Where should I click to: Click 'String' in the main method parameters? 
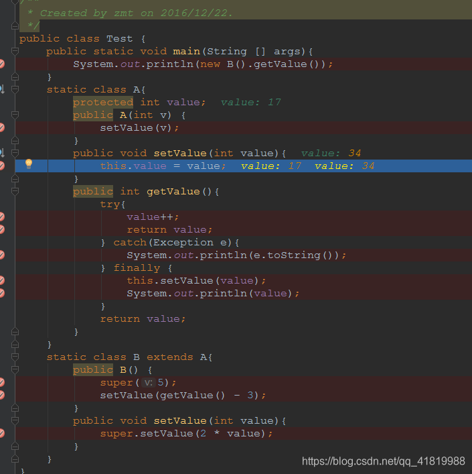(x=227, y=52)
